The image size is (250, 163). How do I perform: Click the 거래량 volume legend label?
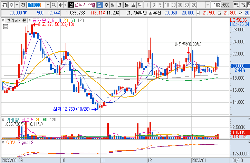12,120
